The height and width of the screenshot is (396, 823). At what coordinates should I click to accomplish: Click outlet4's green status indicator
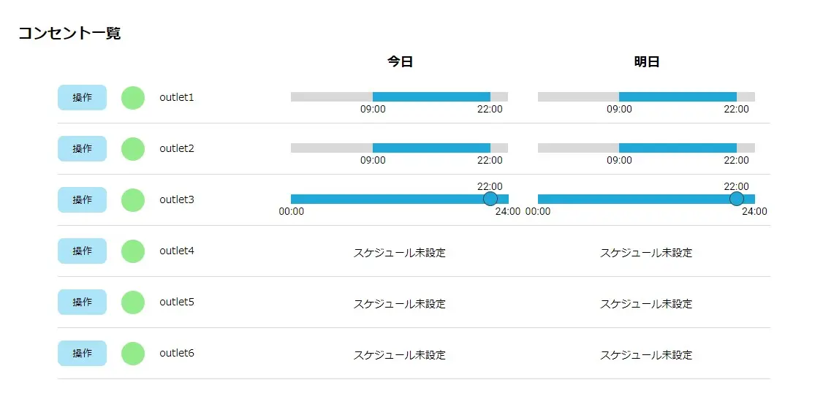click(132, 251)
